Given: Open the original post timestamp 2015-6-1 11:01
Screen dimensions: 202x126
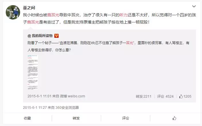Looking at the screenshot, I should click(x=39, y=96).
